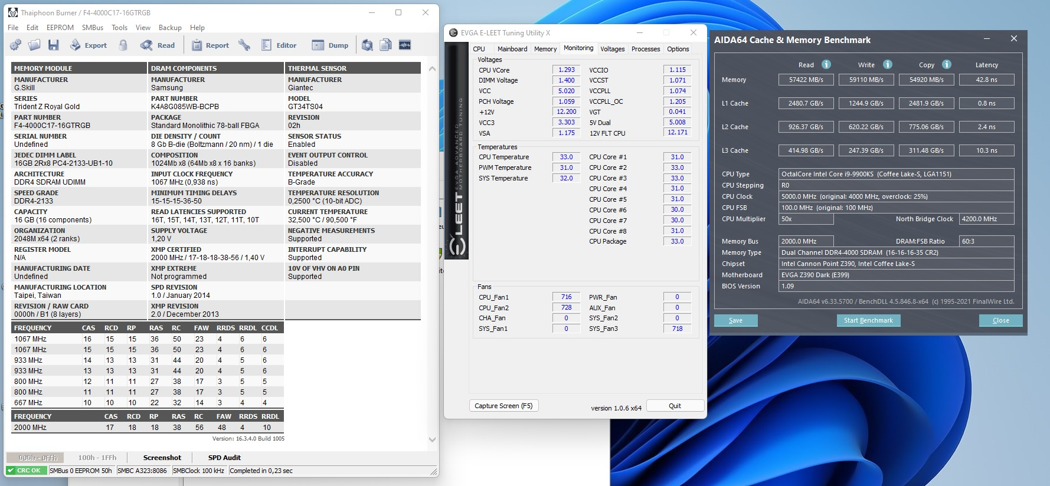Click the Close button in AIDA64 benchmark
This screenshot has height=486, width=1050.
coord(1001,320)
